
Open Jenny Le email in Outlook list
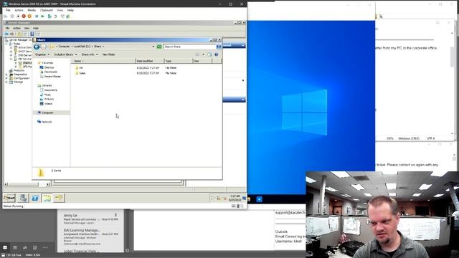pyautogui.click(x=90, y=219)
